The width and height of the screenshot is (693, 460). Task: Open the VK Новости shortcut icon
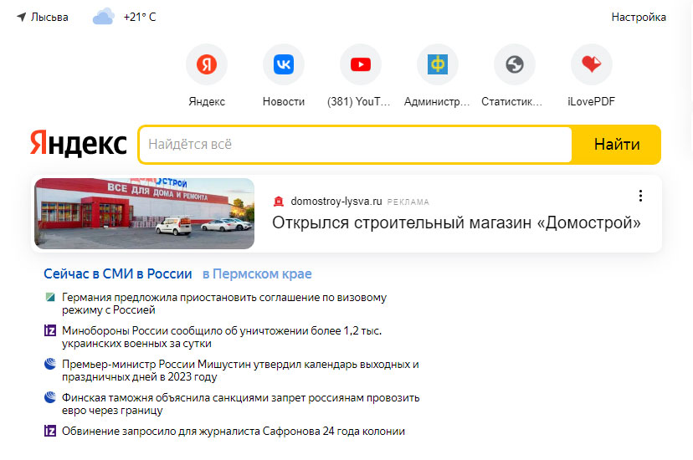click(x=284, y=64)
